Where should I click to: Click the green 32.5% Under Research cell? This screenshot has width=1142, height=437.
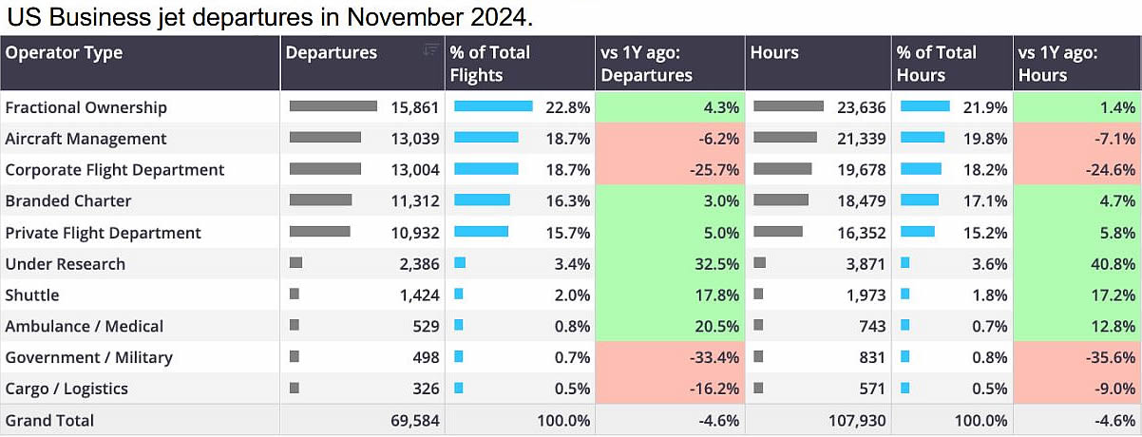[669, 263]
